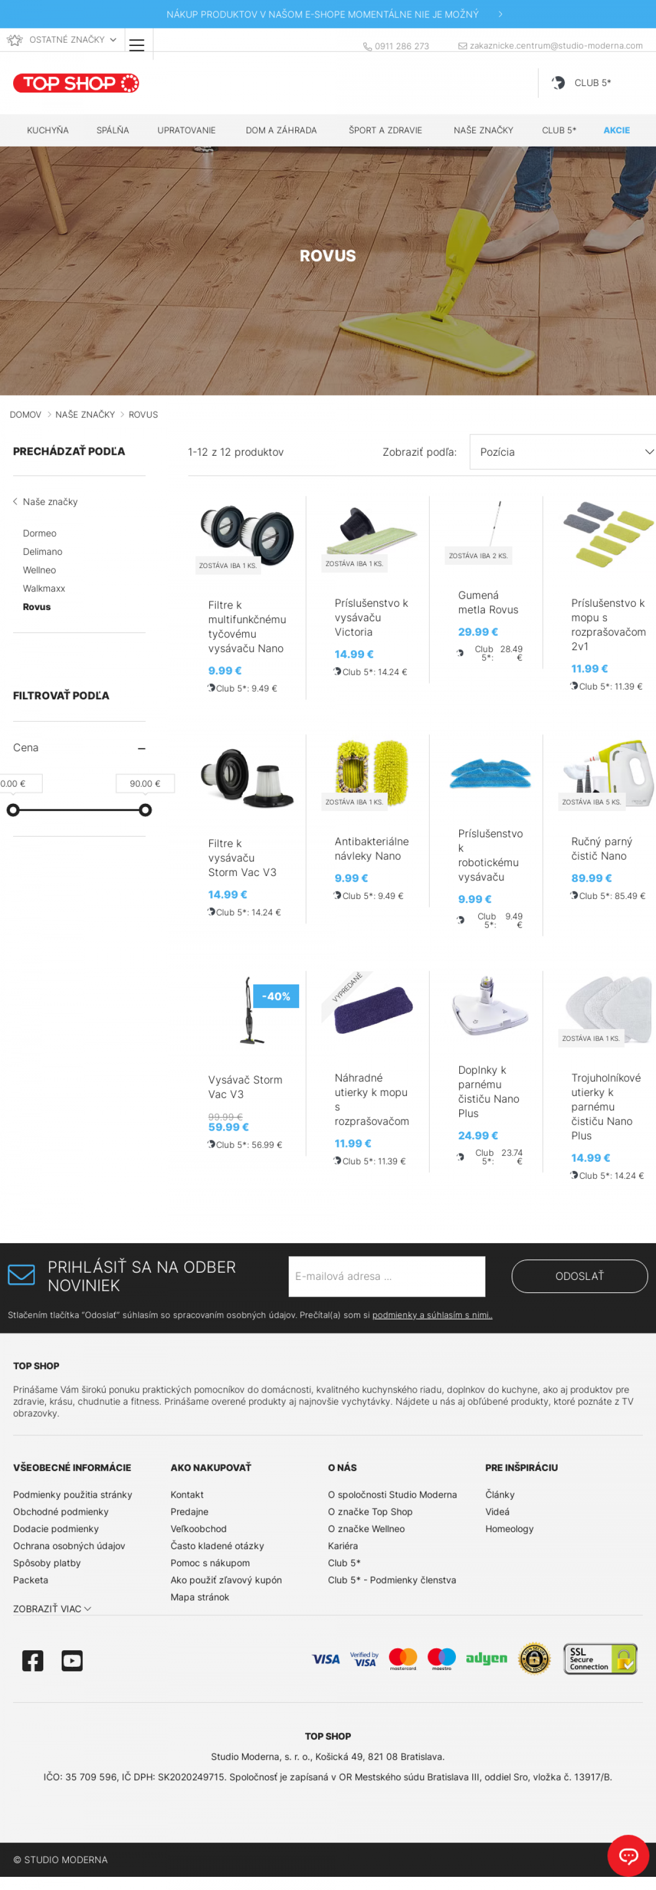656x1890 pixels.
Task: Click the maximum price slider handle
Action: (145, 810)
